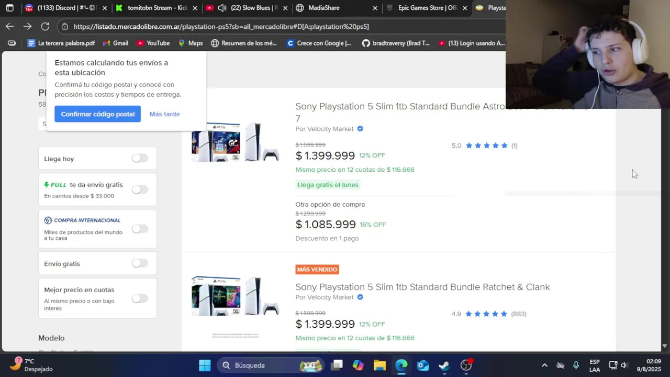Screen dimensions: 670x377
Task: Open Task View on the taskbar
Action: pos(337,365)
